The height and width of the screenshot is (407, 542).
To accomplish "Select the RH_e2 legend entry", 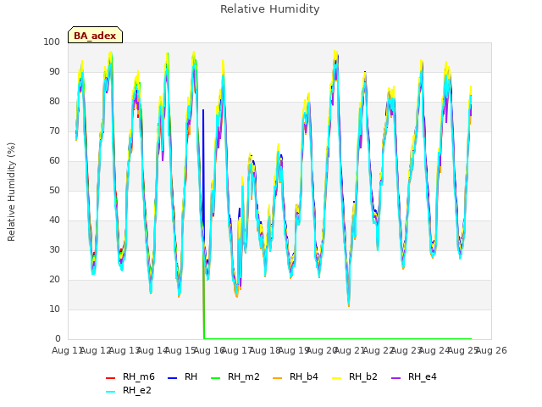I will (x=129, y=390).
